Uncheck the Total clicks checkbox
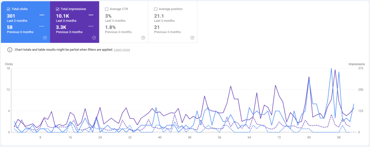The image size is (370, 147). click(8, 9)
